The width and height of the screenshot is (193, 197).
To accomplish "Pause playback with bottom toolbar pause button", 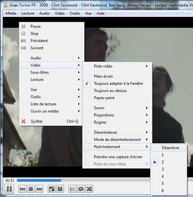I will 9,189.
